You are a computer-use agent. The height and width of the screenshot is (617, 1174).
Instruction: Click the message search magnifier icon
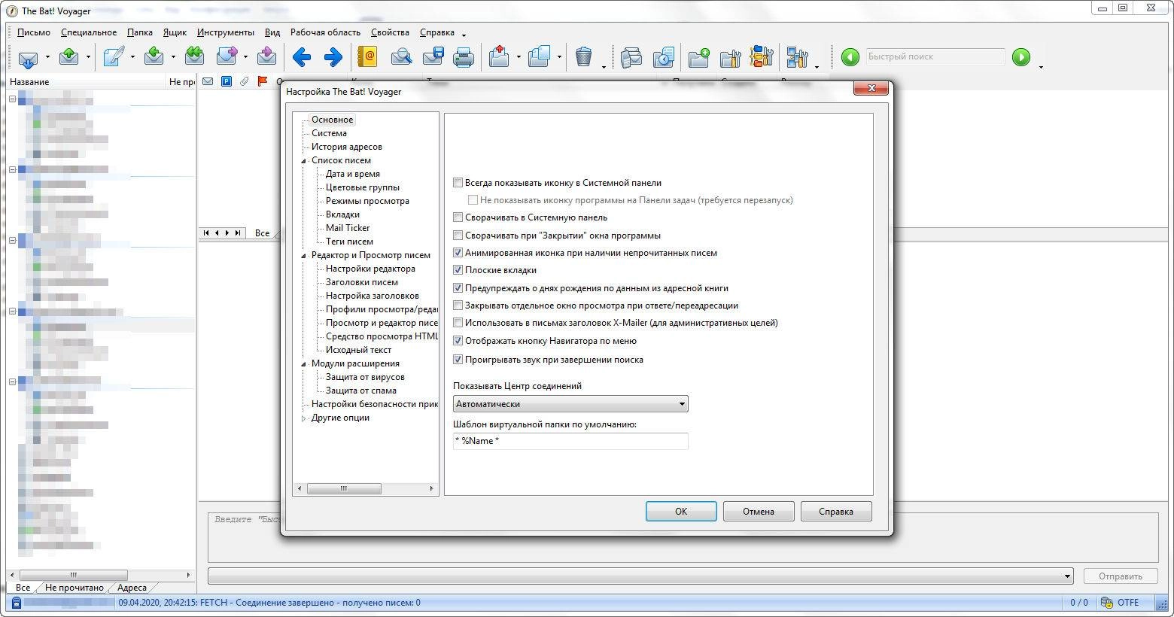tap(402, 57)
